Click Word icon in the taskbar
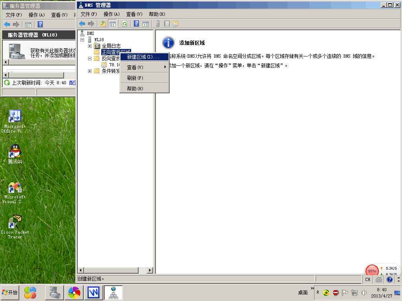 (x=93, y=292)
